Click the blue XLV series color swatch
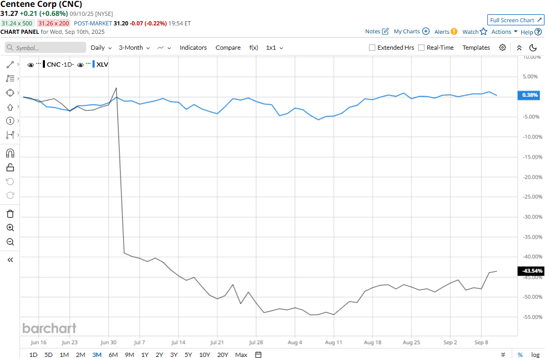 coord(94,65)
